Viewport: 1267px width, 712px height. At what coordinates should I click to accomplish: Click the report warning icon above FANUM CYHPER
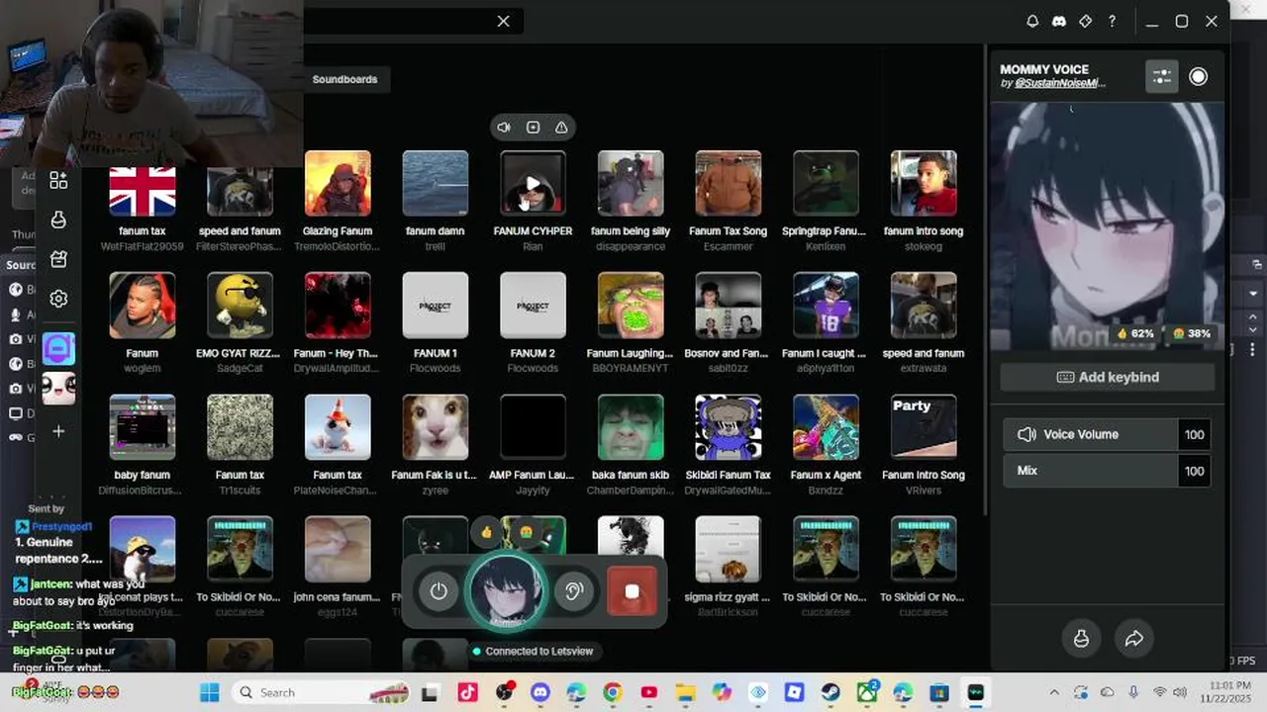tap(561, 128)
